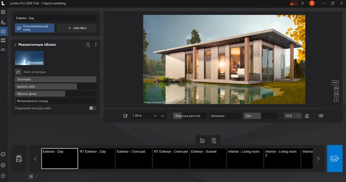Open the feedback chat icon in sidebar
This screenshot has height=182, width=346.
pos(3,154)
